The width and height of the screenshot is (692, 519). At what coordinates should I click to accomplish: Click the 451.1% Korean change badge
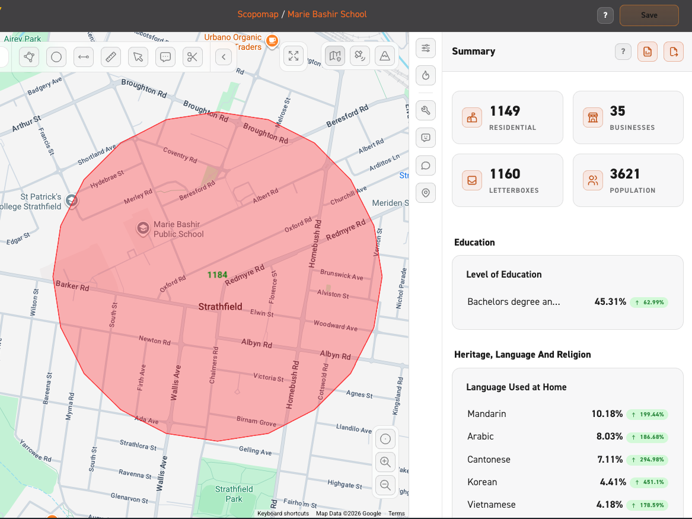coord(649,482)
